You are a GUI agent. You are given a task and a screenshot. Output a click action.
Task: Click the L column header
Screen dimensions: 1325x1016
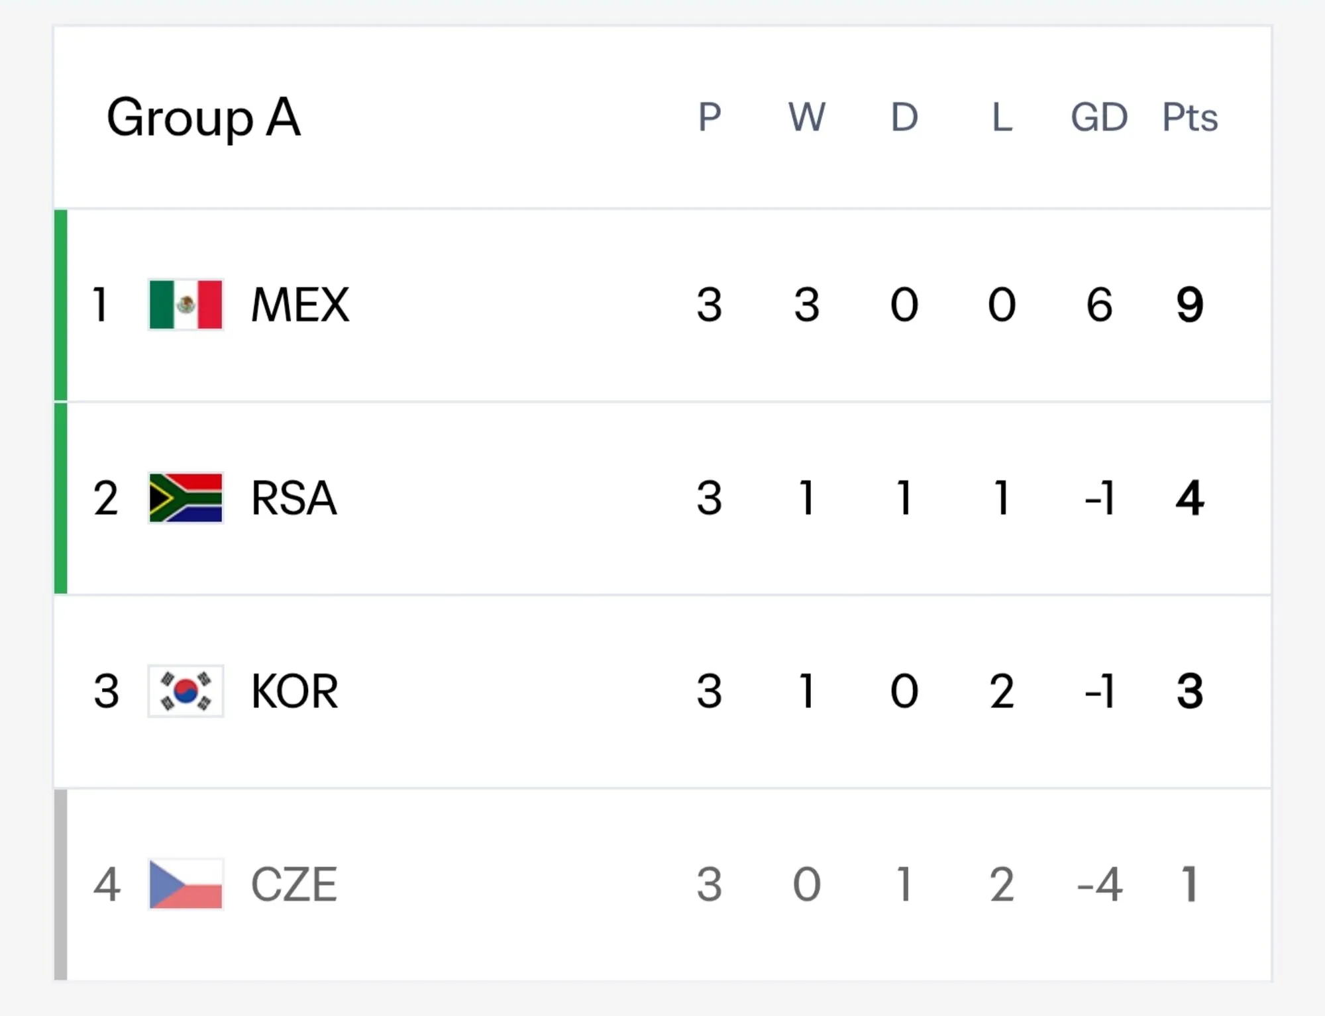click(x=1002, y=117)
